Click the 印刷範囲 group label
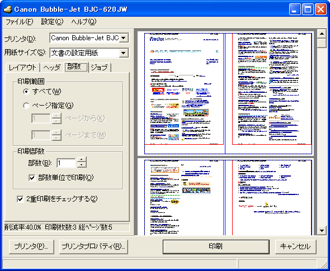The width and height of the screenshot is (330, 271). pyautogui.click(x=31, y=82)
